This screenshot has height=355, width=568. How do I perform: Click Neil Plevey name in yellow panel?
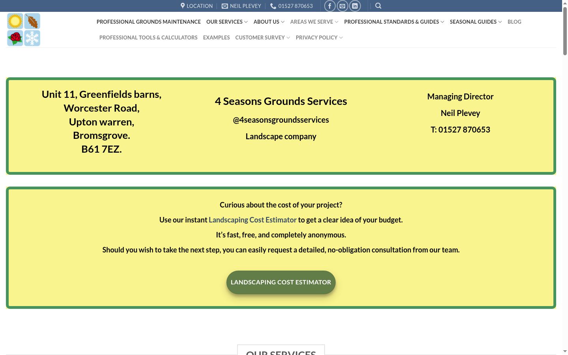tap(460, 113)
